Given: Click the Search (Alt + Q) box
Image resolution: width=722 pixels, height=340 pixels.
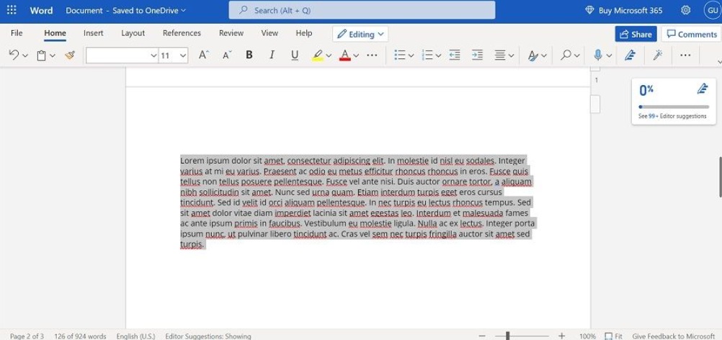Looking at the screenshot, I should (x=362, y=10).
